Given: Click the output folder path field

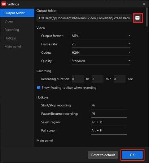Looking at the screenshot, I should coord(84,18).
